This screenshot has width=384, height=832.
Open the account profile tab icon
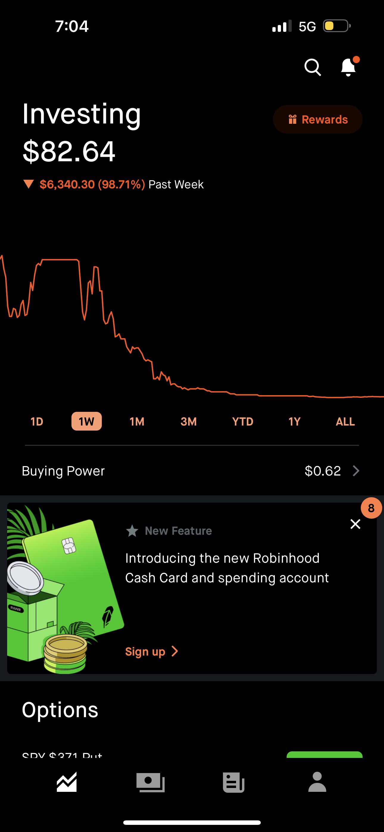pyautogui.click(x=317, y=782)
